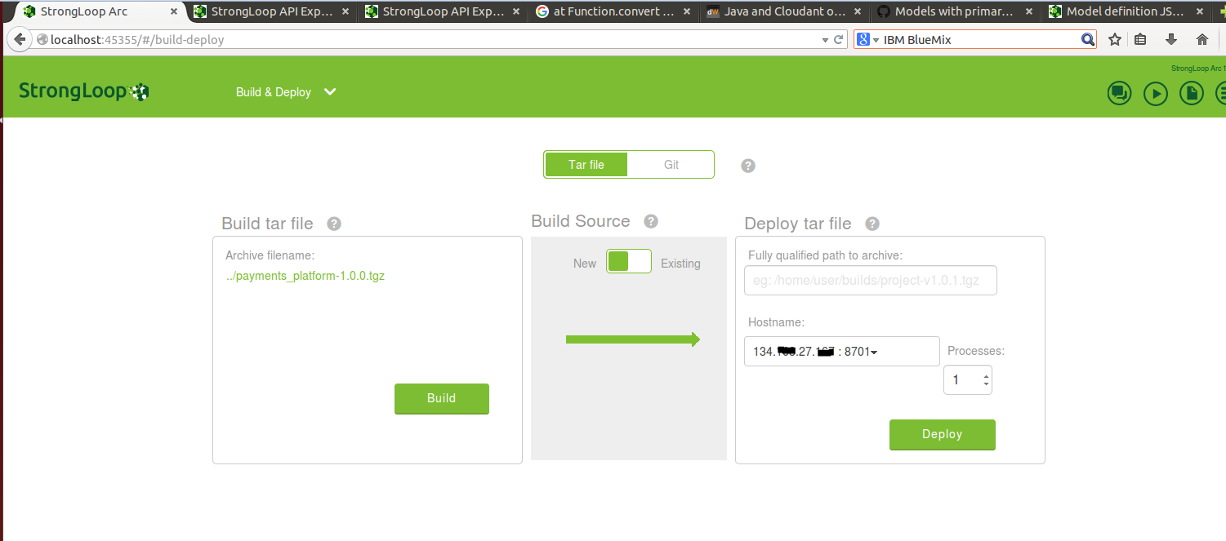This screenshot has height=541, width=1226.
Task: Switch to Java and Cloudant tab
Action: pyautogui.click(x=785, y=12)
